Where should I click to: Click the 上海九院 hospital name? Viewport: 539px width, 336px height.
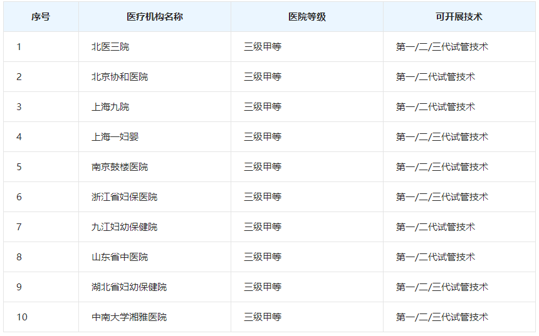110,107
